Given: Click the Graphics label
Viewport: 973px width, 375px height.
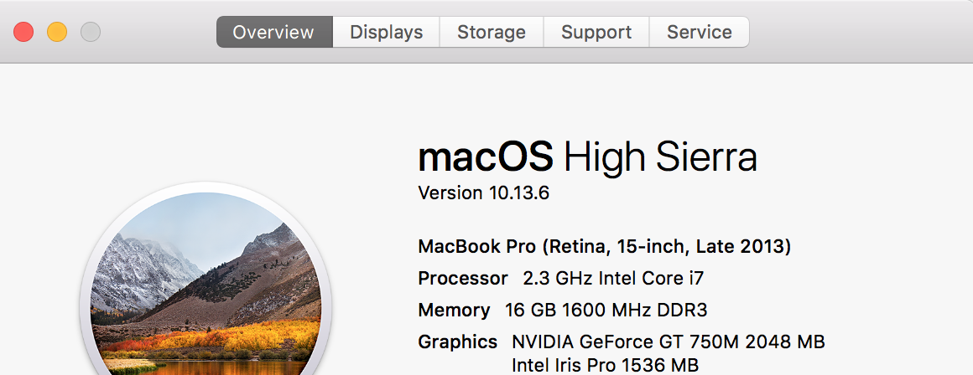Looking at the screenshot, I should tap(458, 342).
